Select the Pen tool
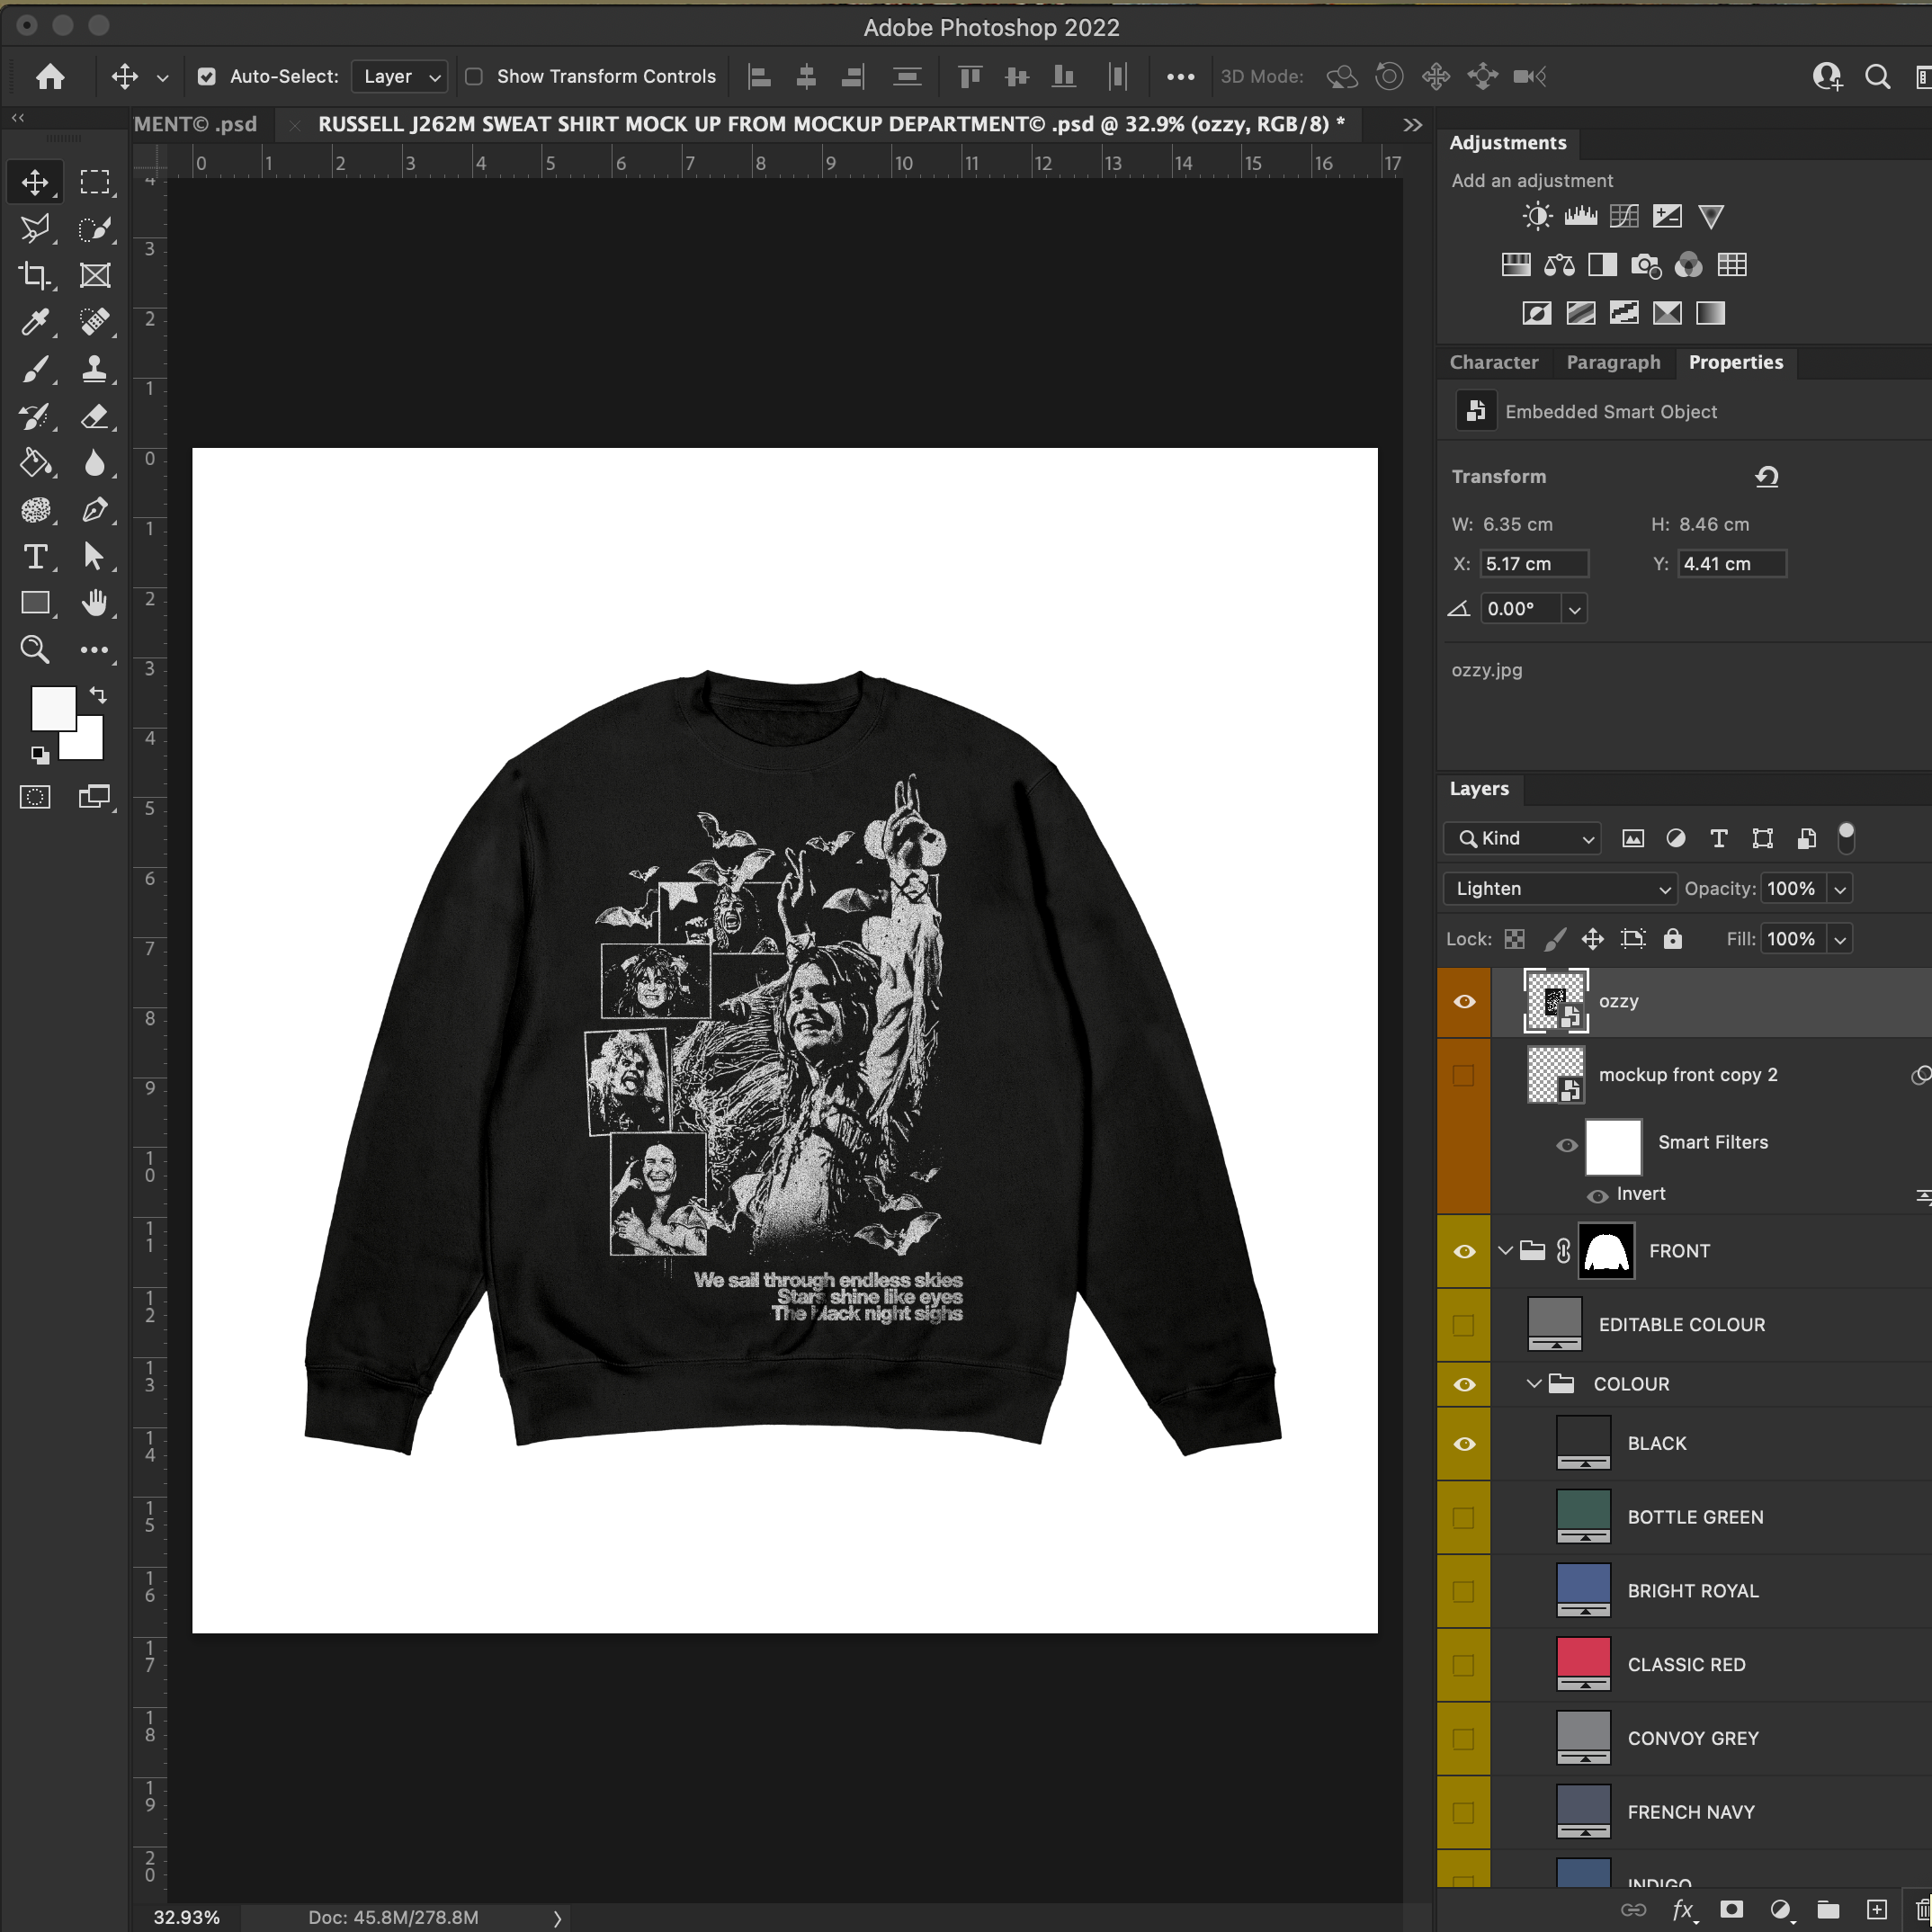This screenshot has width=1932, height=1932. point(95,509)
